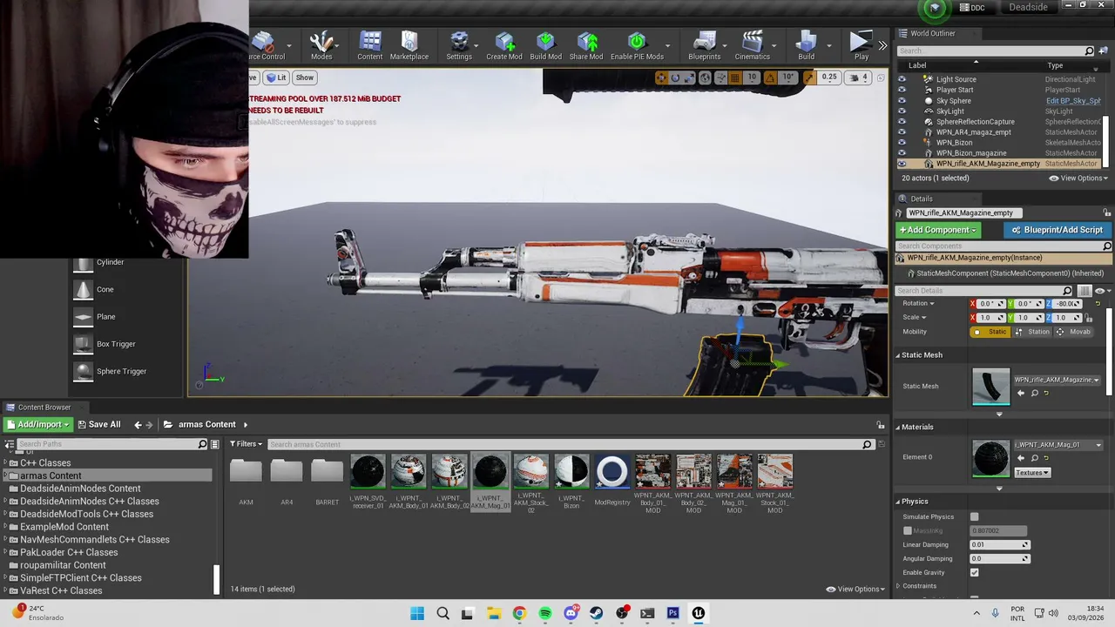1115x627 pixels.
Task: Open the Settings toolbar icon
Action: pos(459,45)
